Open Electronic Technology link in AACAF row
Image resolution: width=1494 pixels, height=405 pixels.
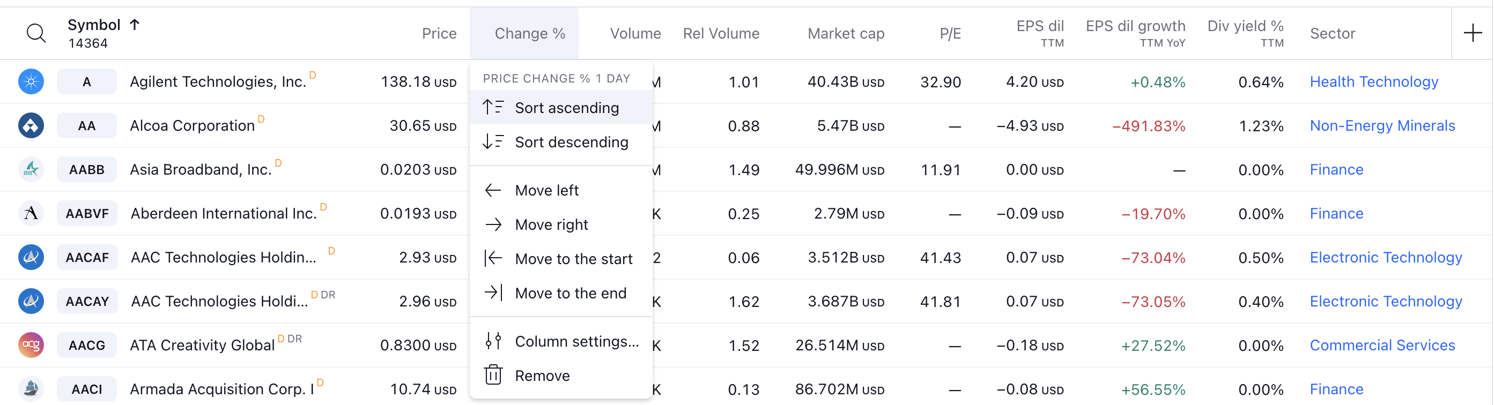(1386, 258)
